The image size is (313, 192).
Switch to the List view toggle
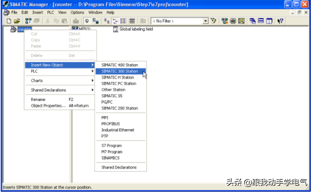click(x=123, y=21)
